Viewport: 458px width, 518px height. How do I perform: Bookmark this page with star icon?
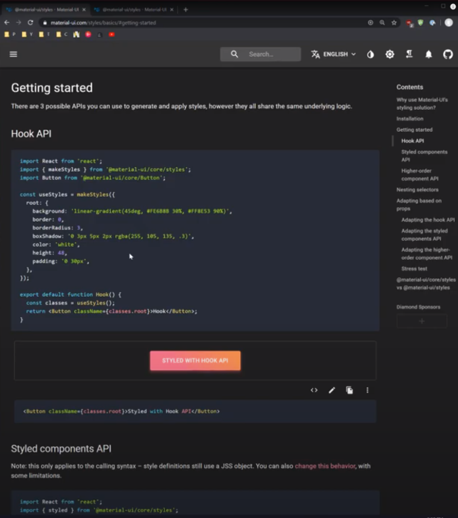[x=394, y=22]
